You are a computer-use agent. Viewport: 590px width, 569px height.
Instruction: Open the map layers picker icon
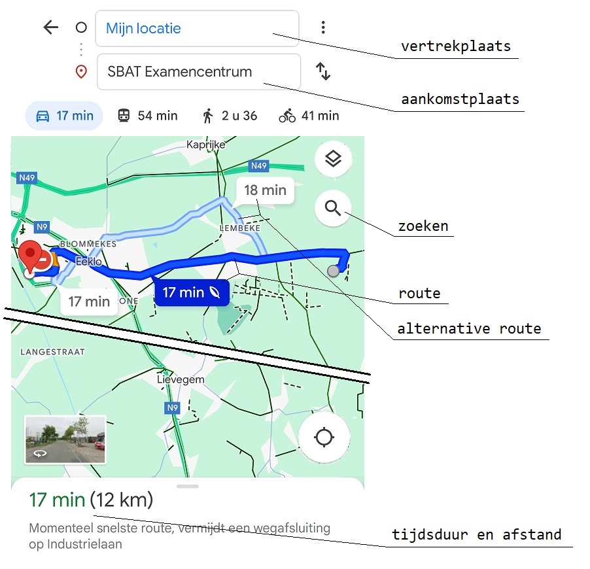pyautogui.click(x=333, y=159)
